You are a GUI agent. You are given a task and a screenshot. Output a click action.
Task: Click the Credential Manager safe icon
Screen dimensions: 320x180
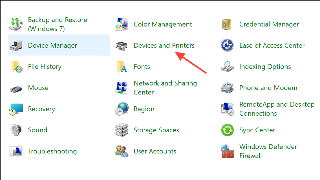click(x=227, y=24)
